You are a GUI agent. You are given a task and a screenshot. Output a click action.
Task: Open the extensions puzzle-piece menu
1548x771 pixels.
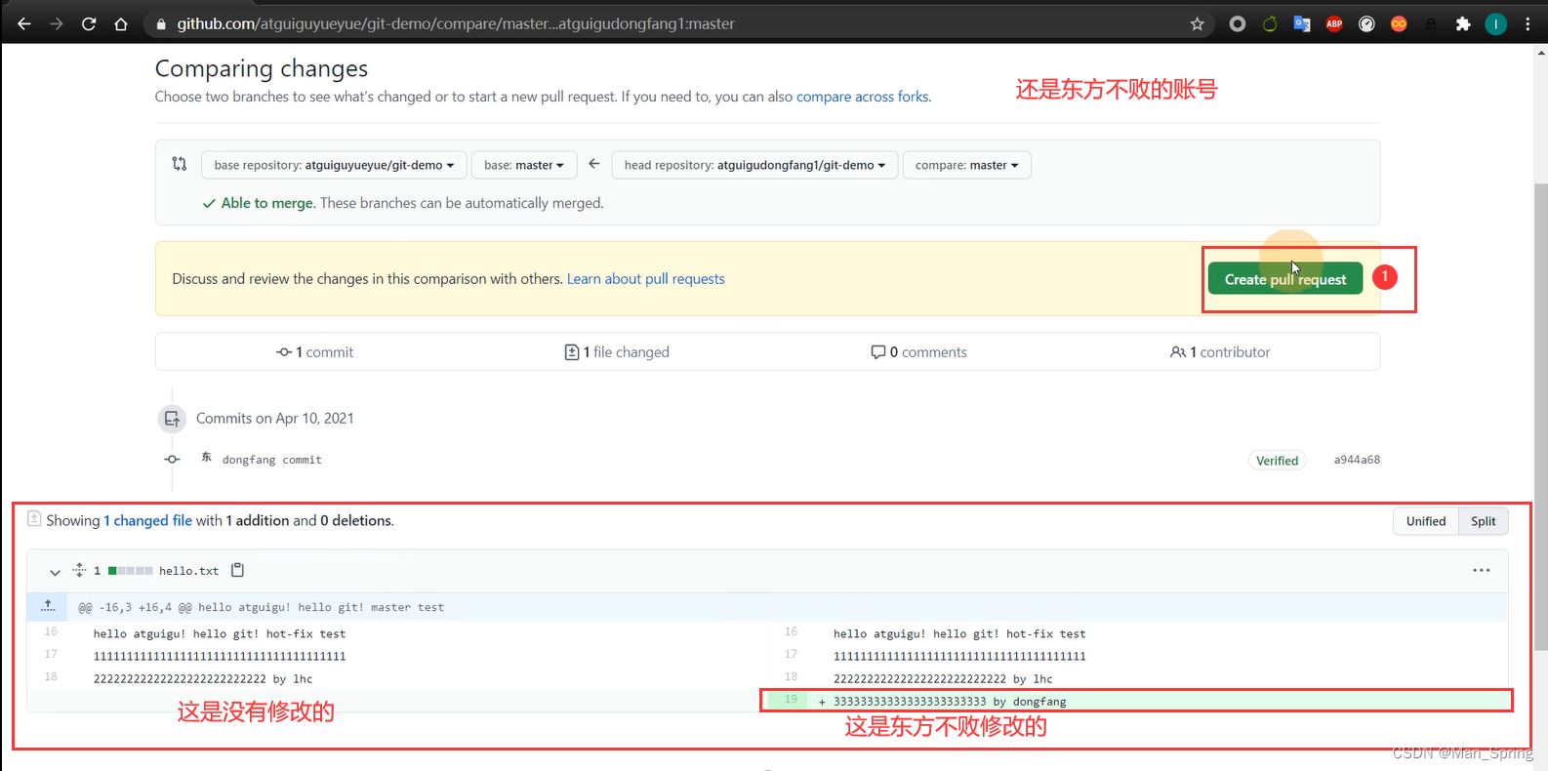pyautogui.click(x=1463, y=24)
